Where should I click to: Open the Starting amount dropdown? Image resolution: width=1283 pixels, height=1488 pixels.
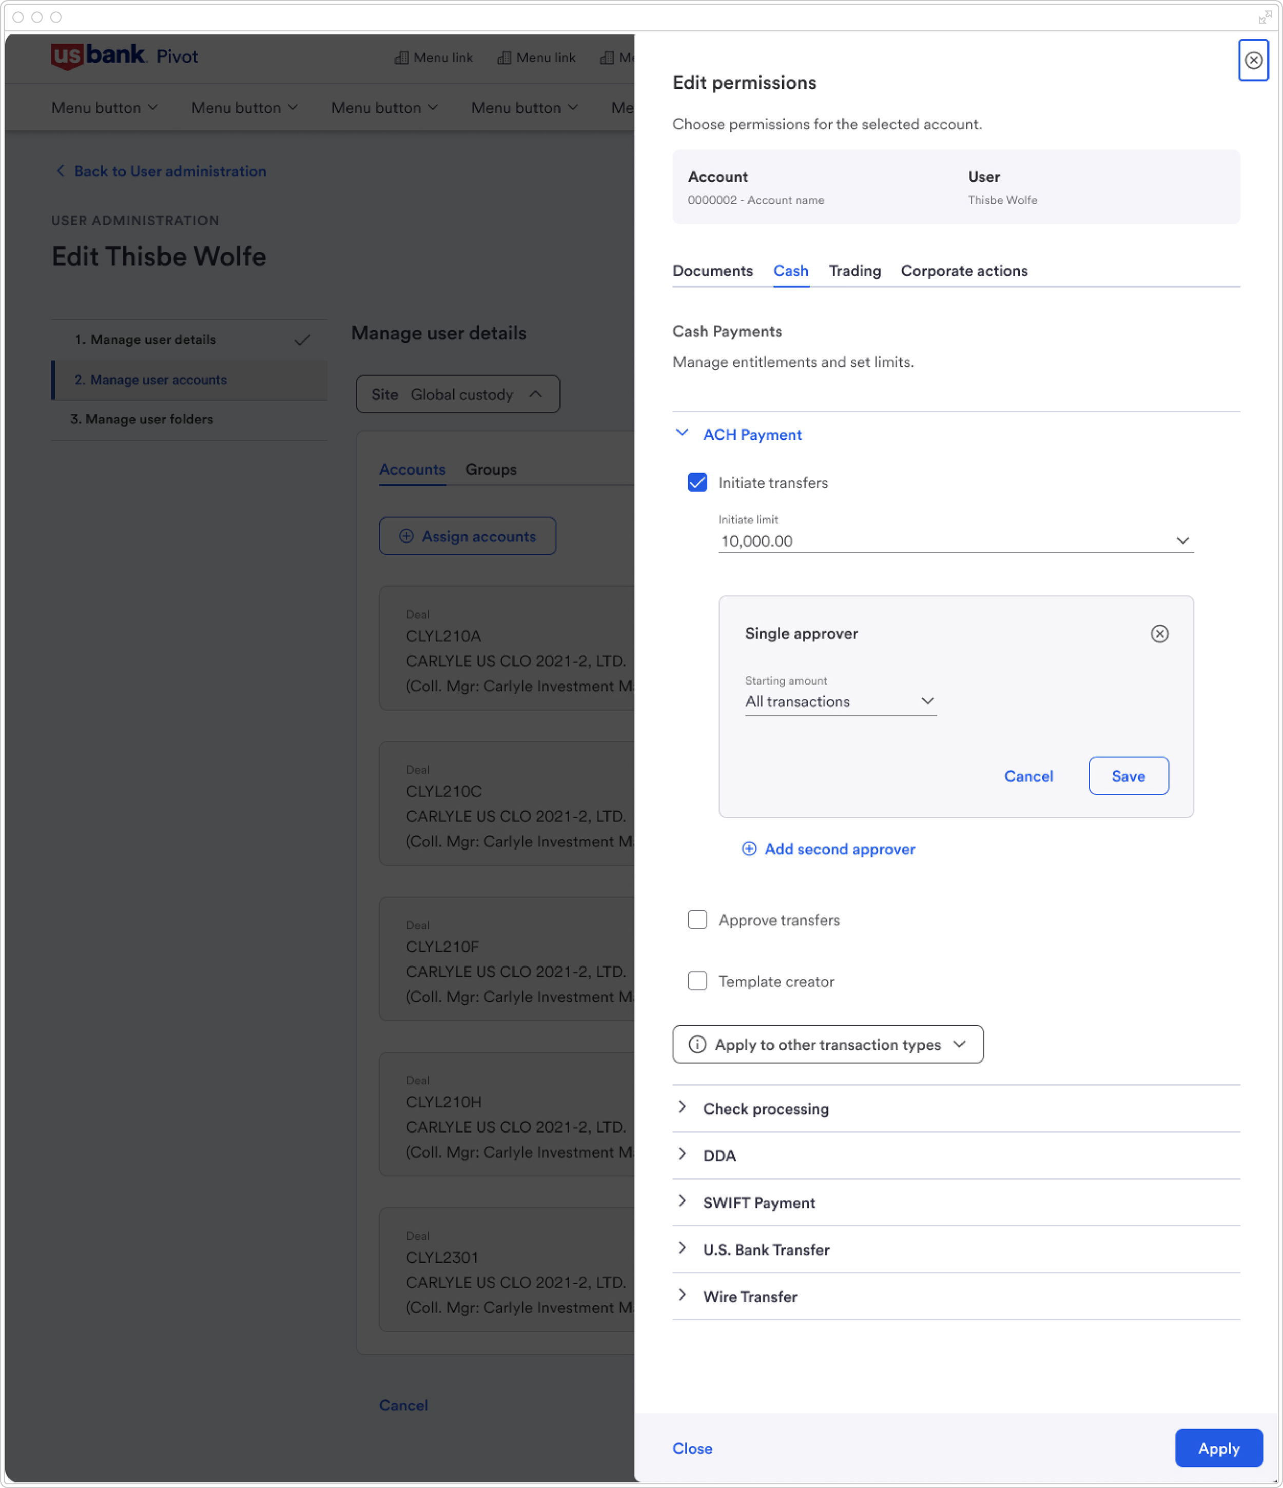point(927,701)
